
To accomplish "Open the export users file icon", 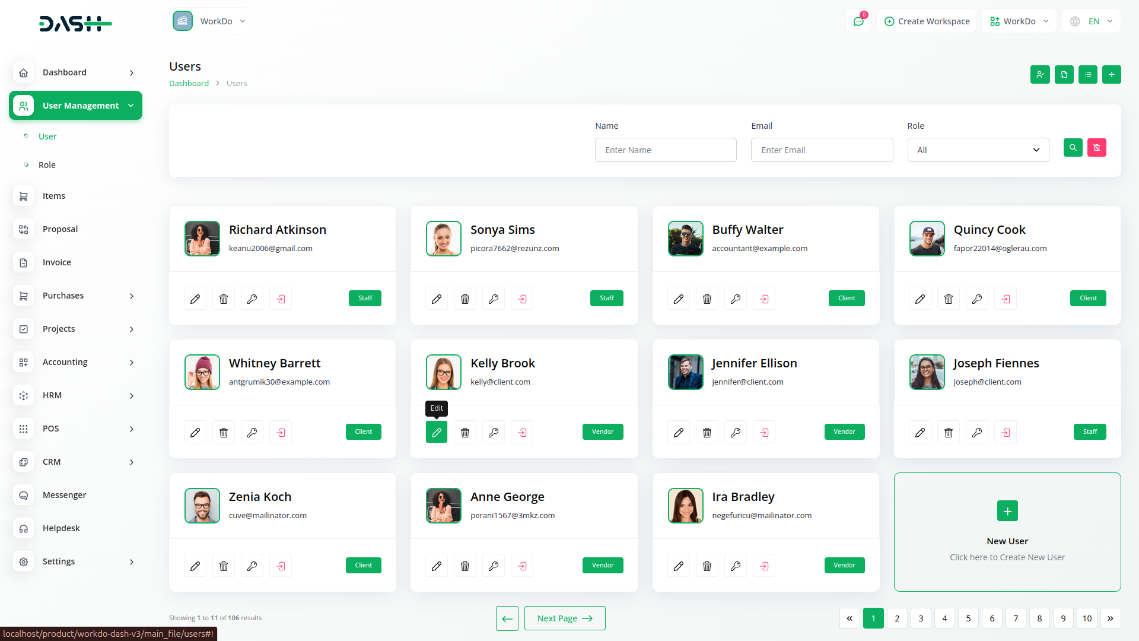I will point(1064,74).
